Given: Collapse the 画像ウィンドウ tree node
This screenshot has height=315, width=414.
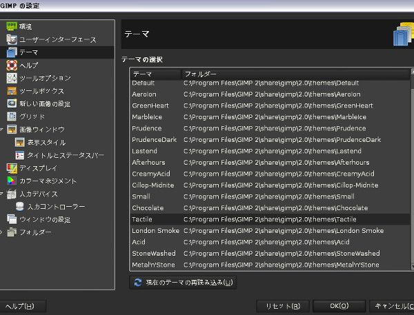Looking at the screenshot, I should (3, 130).
